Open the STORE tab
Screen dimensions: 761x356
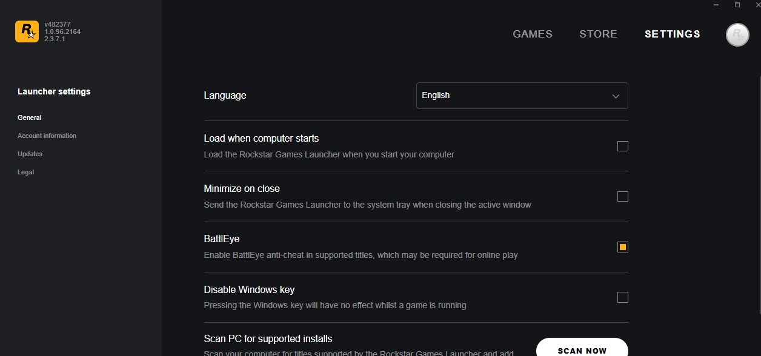[x=598, y=35]
